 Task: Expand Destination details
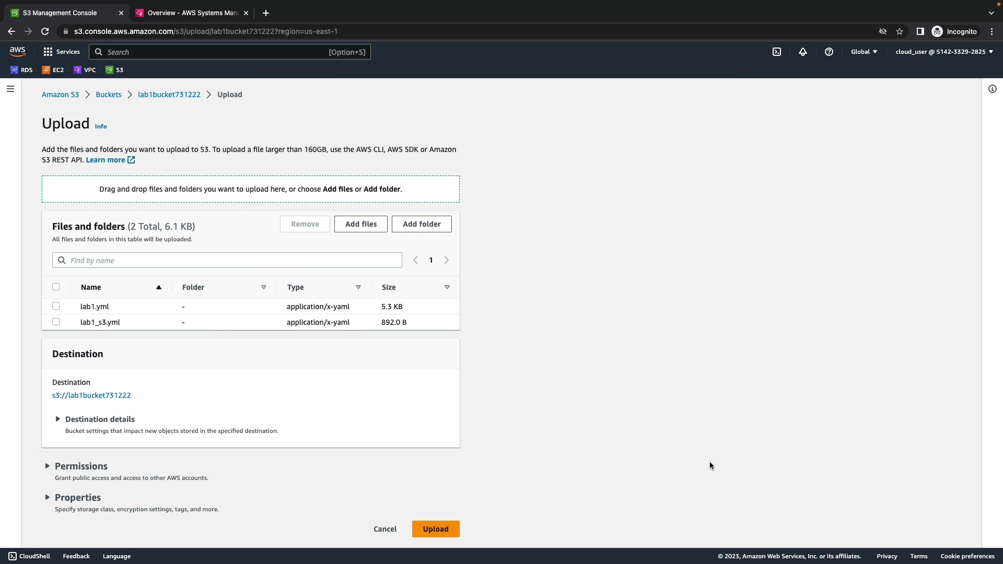point(99,419)
